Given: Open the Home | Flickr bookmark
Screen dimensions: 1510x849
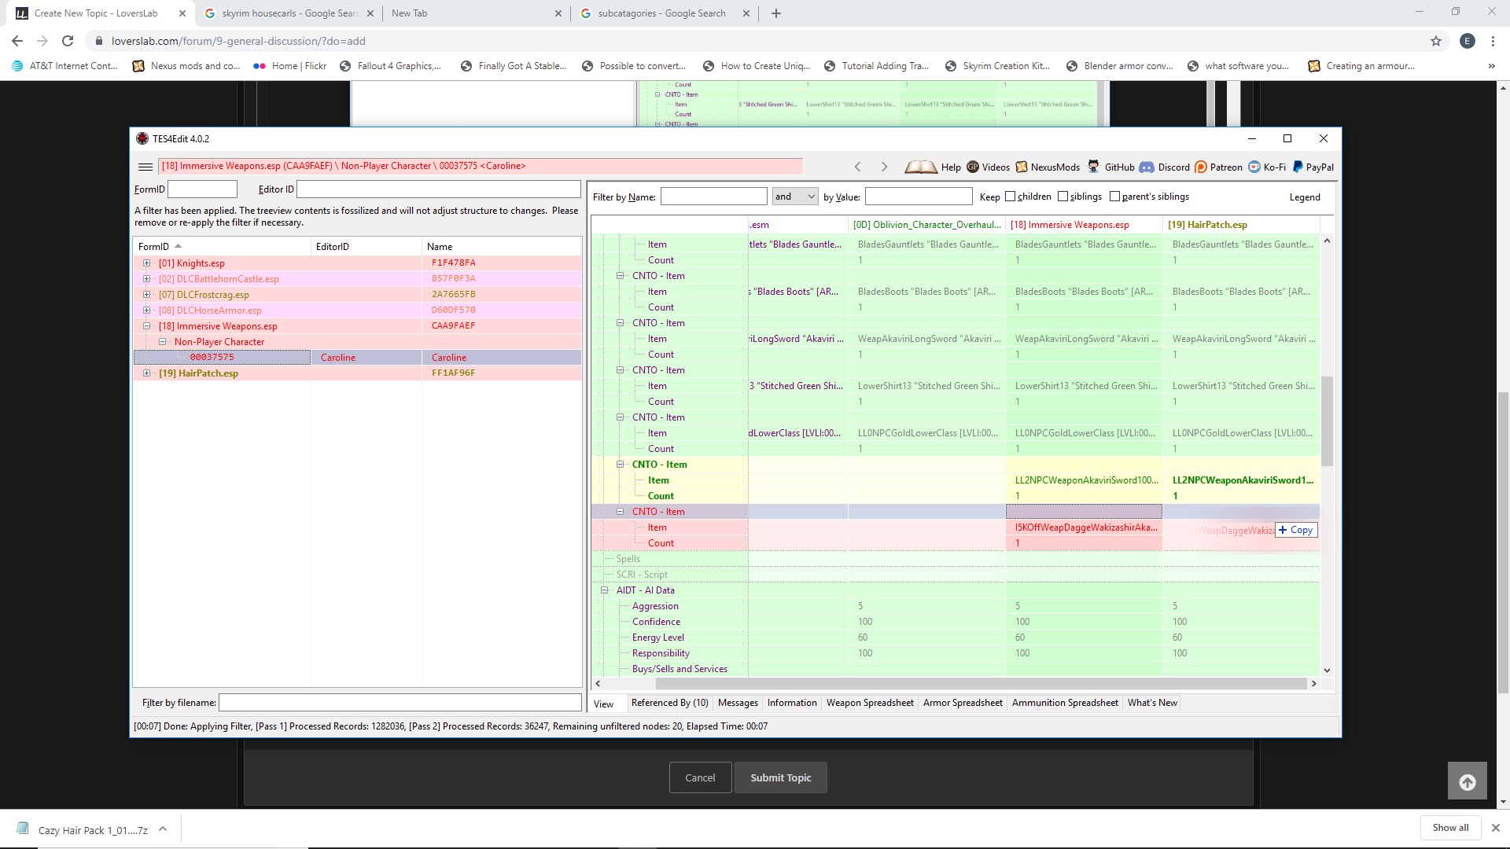Looking at the screenshot, I should pyautogui.click(x=289, y=66).
